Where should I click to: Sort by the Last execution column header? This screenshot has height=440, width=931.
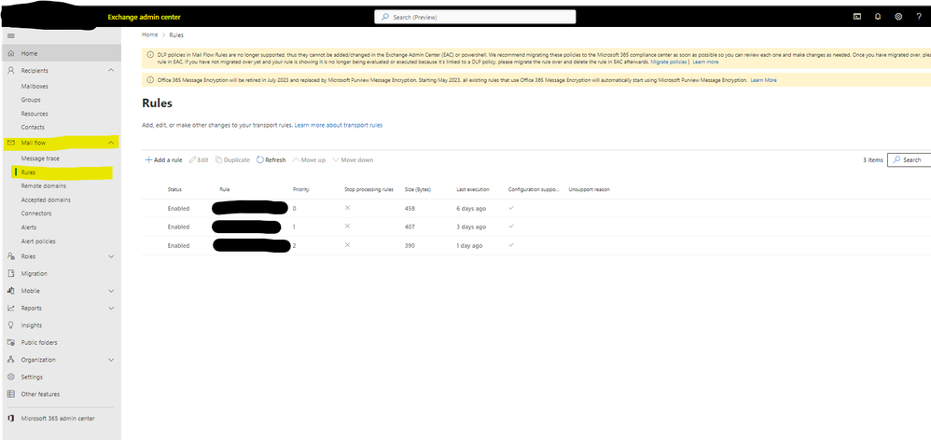click(473, 189)
